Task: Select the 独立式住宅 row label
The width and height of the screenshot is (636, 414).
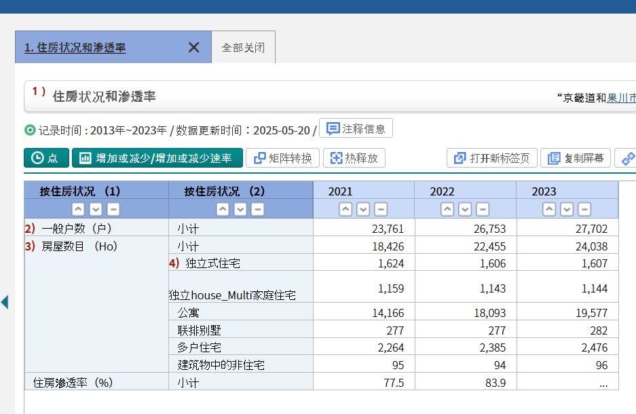Action: pos(213,263)
